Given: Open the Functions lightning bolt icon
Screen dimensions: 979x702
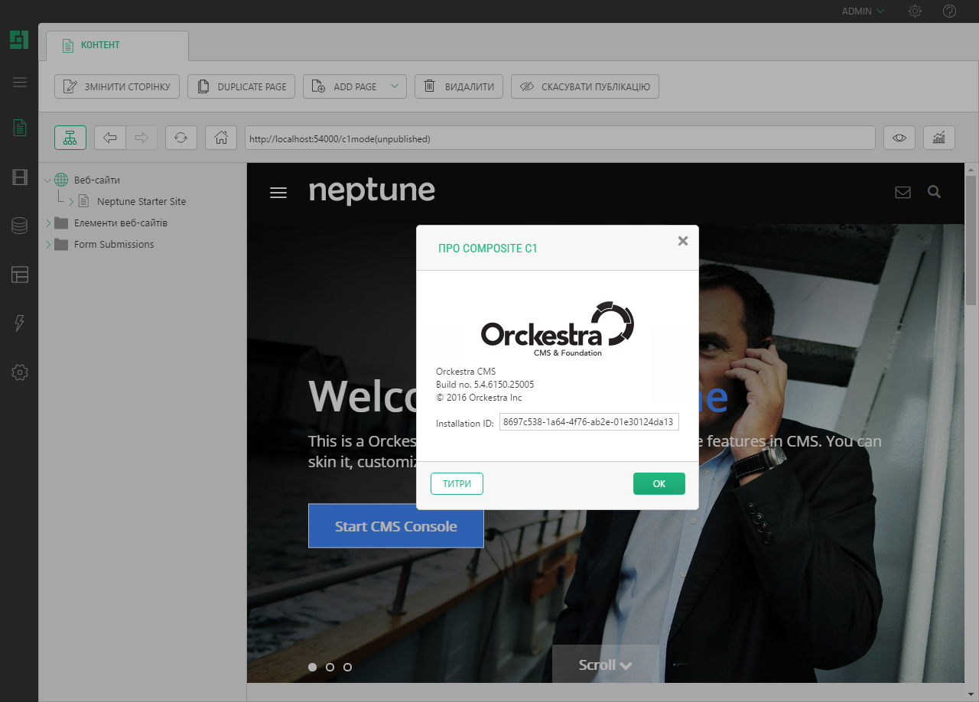Looking at the screenshot, I should [20, 323].
